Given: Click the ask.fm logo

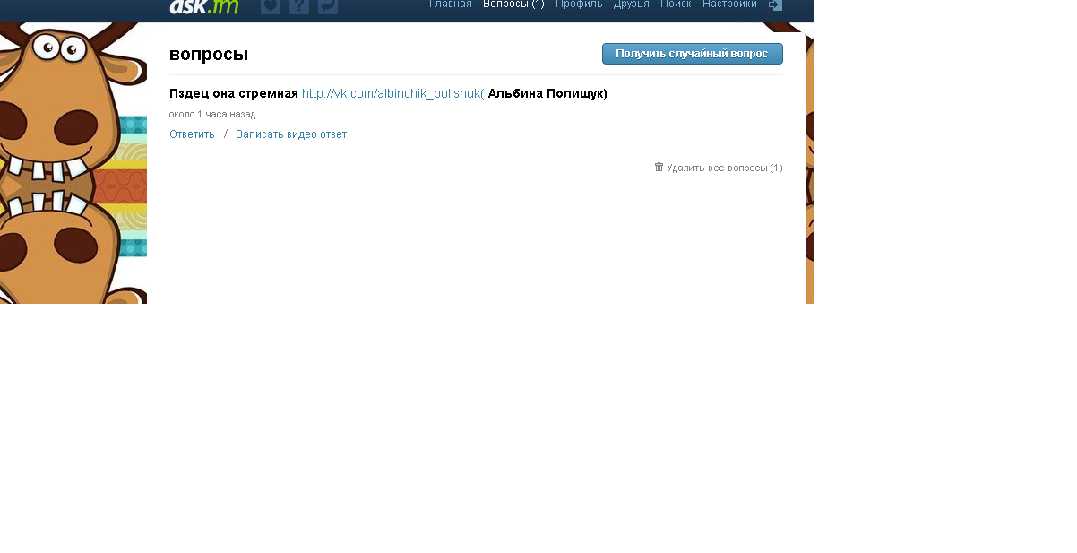Looking at the screenshot, I should point(204,5).
